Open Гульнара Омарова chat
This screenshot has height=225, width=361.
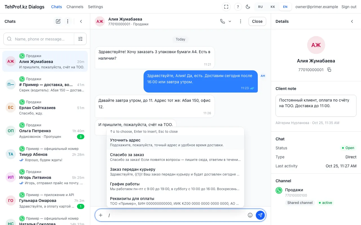tap(45, 200)
